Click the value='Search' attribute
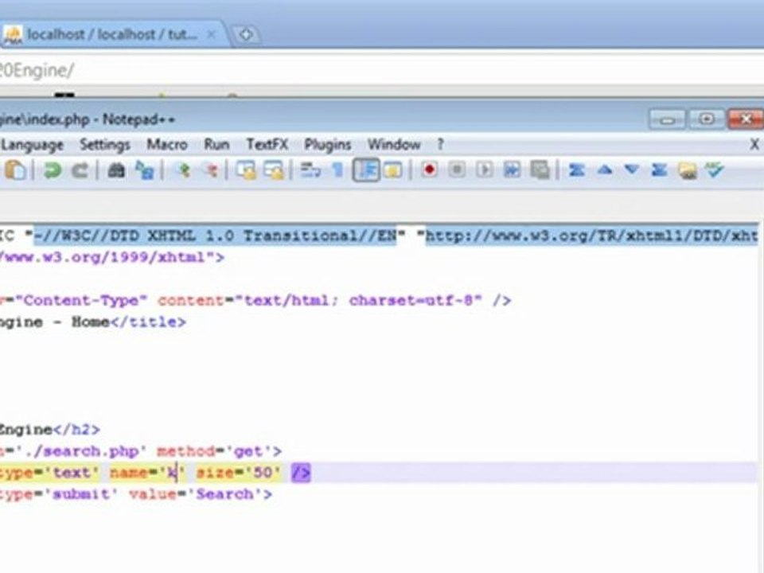The image size is (764, 573). (196, 494)
